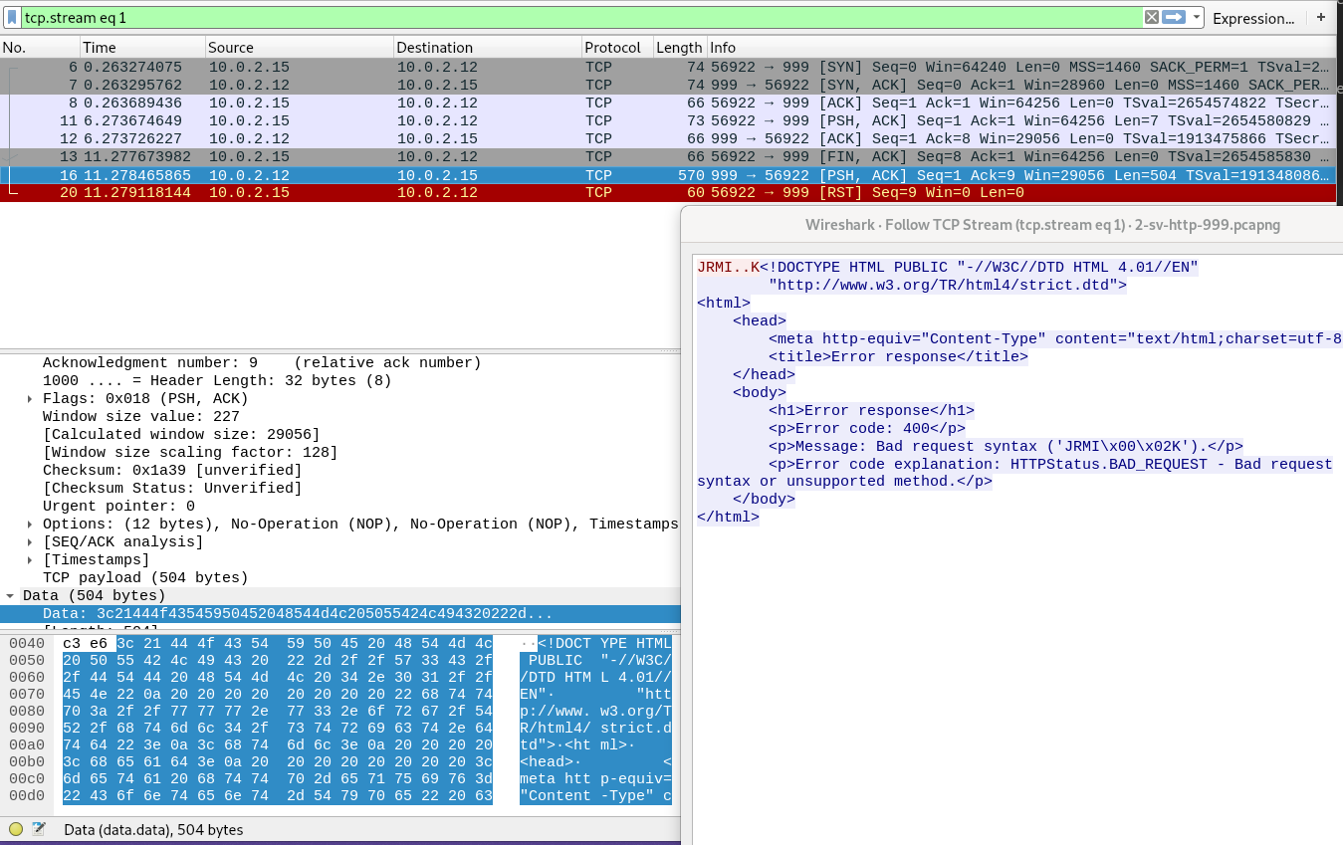Add a filter button with the plus icon

[x=1321, y=18]
